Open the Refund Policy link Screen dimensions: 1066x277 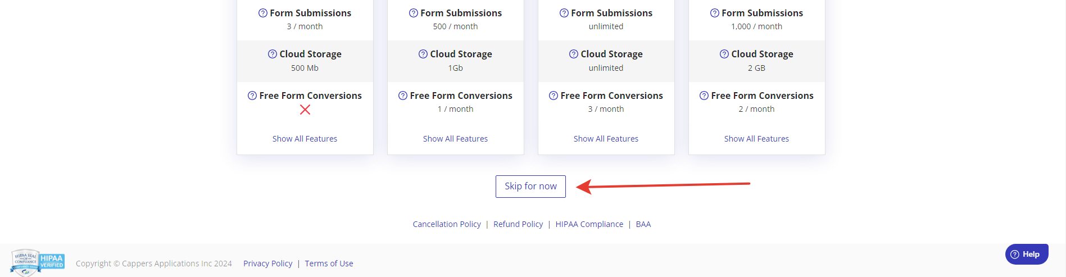pos(518,224)
